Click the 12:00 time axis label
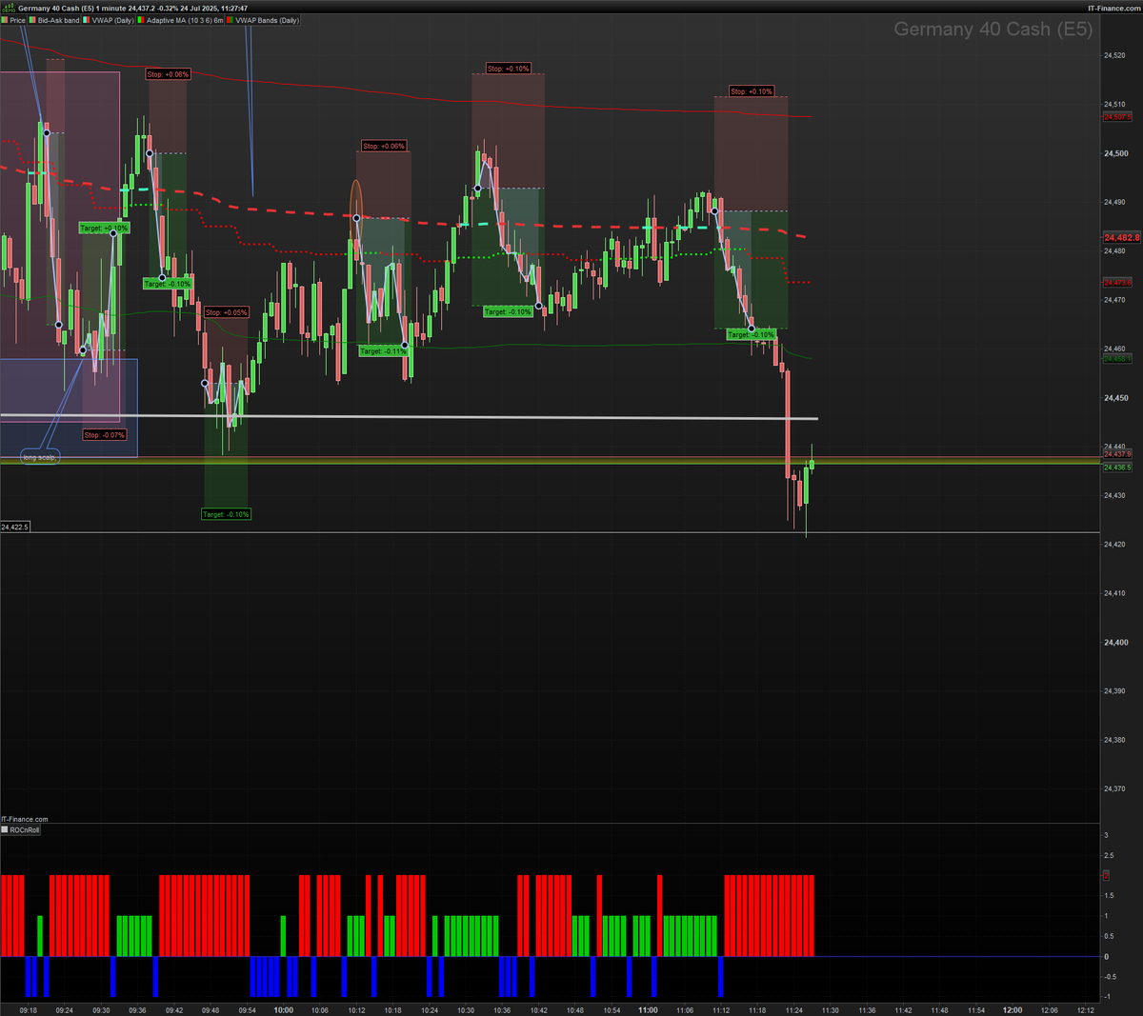1143x1016 pixels. point(1013,1010)
